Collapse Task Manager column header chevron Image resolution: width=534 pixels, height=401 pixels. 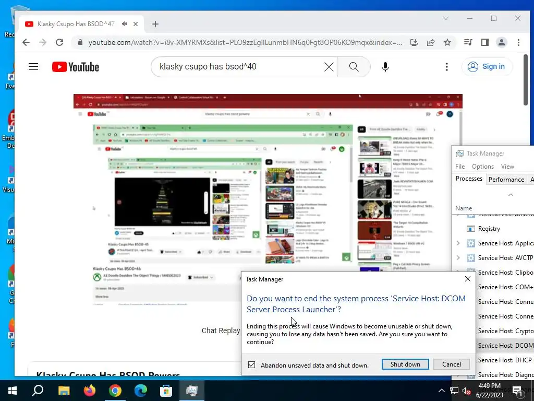pyautogui.click(x=511, y=195)
